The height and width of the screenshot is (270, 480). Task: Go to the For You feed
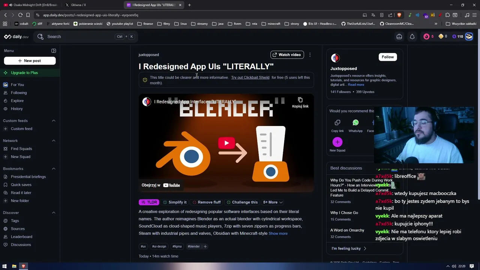click(x=17, y=85)
